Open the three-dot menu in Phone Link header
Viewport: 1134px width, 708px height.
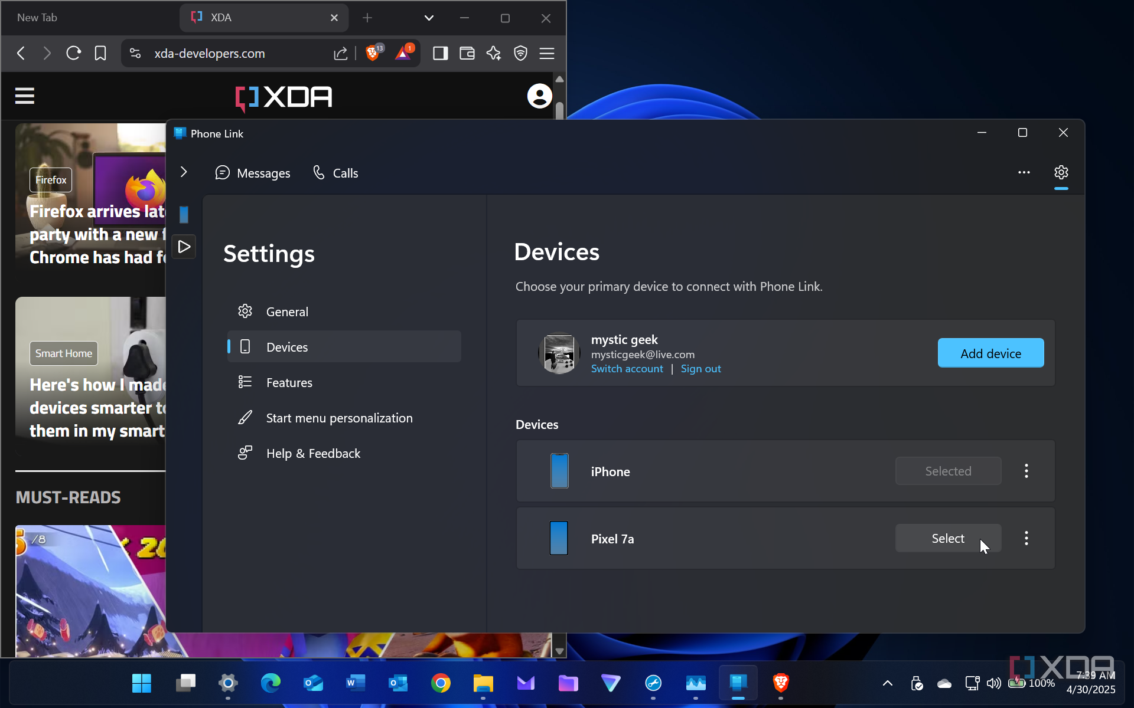tap(1024, 172)
